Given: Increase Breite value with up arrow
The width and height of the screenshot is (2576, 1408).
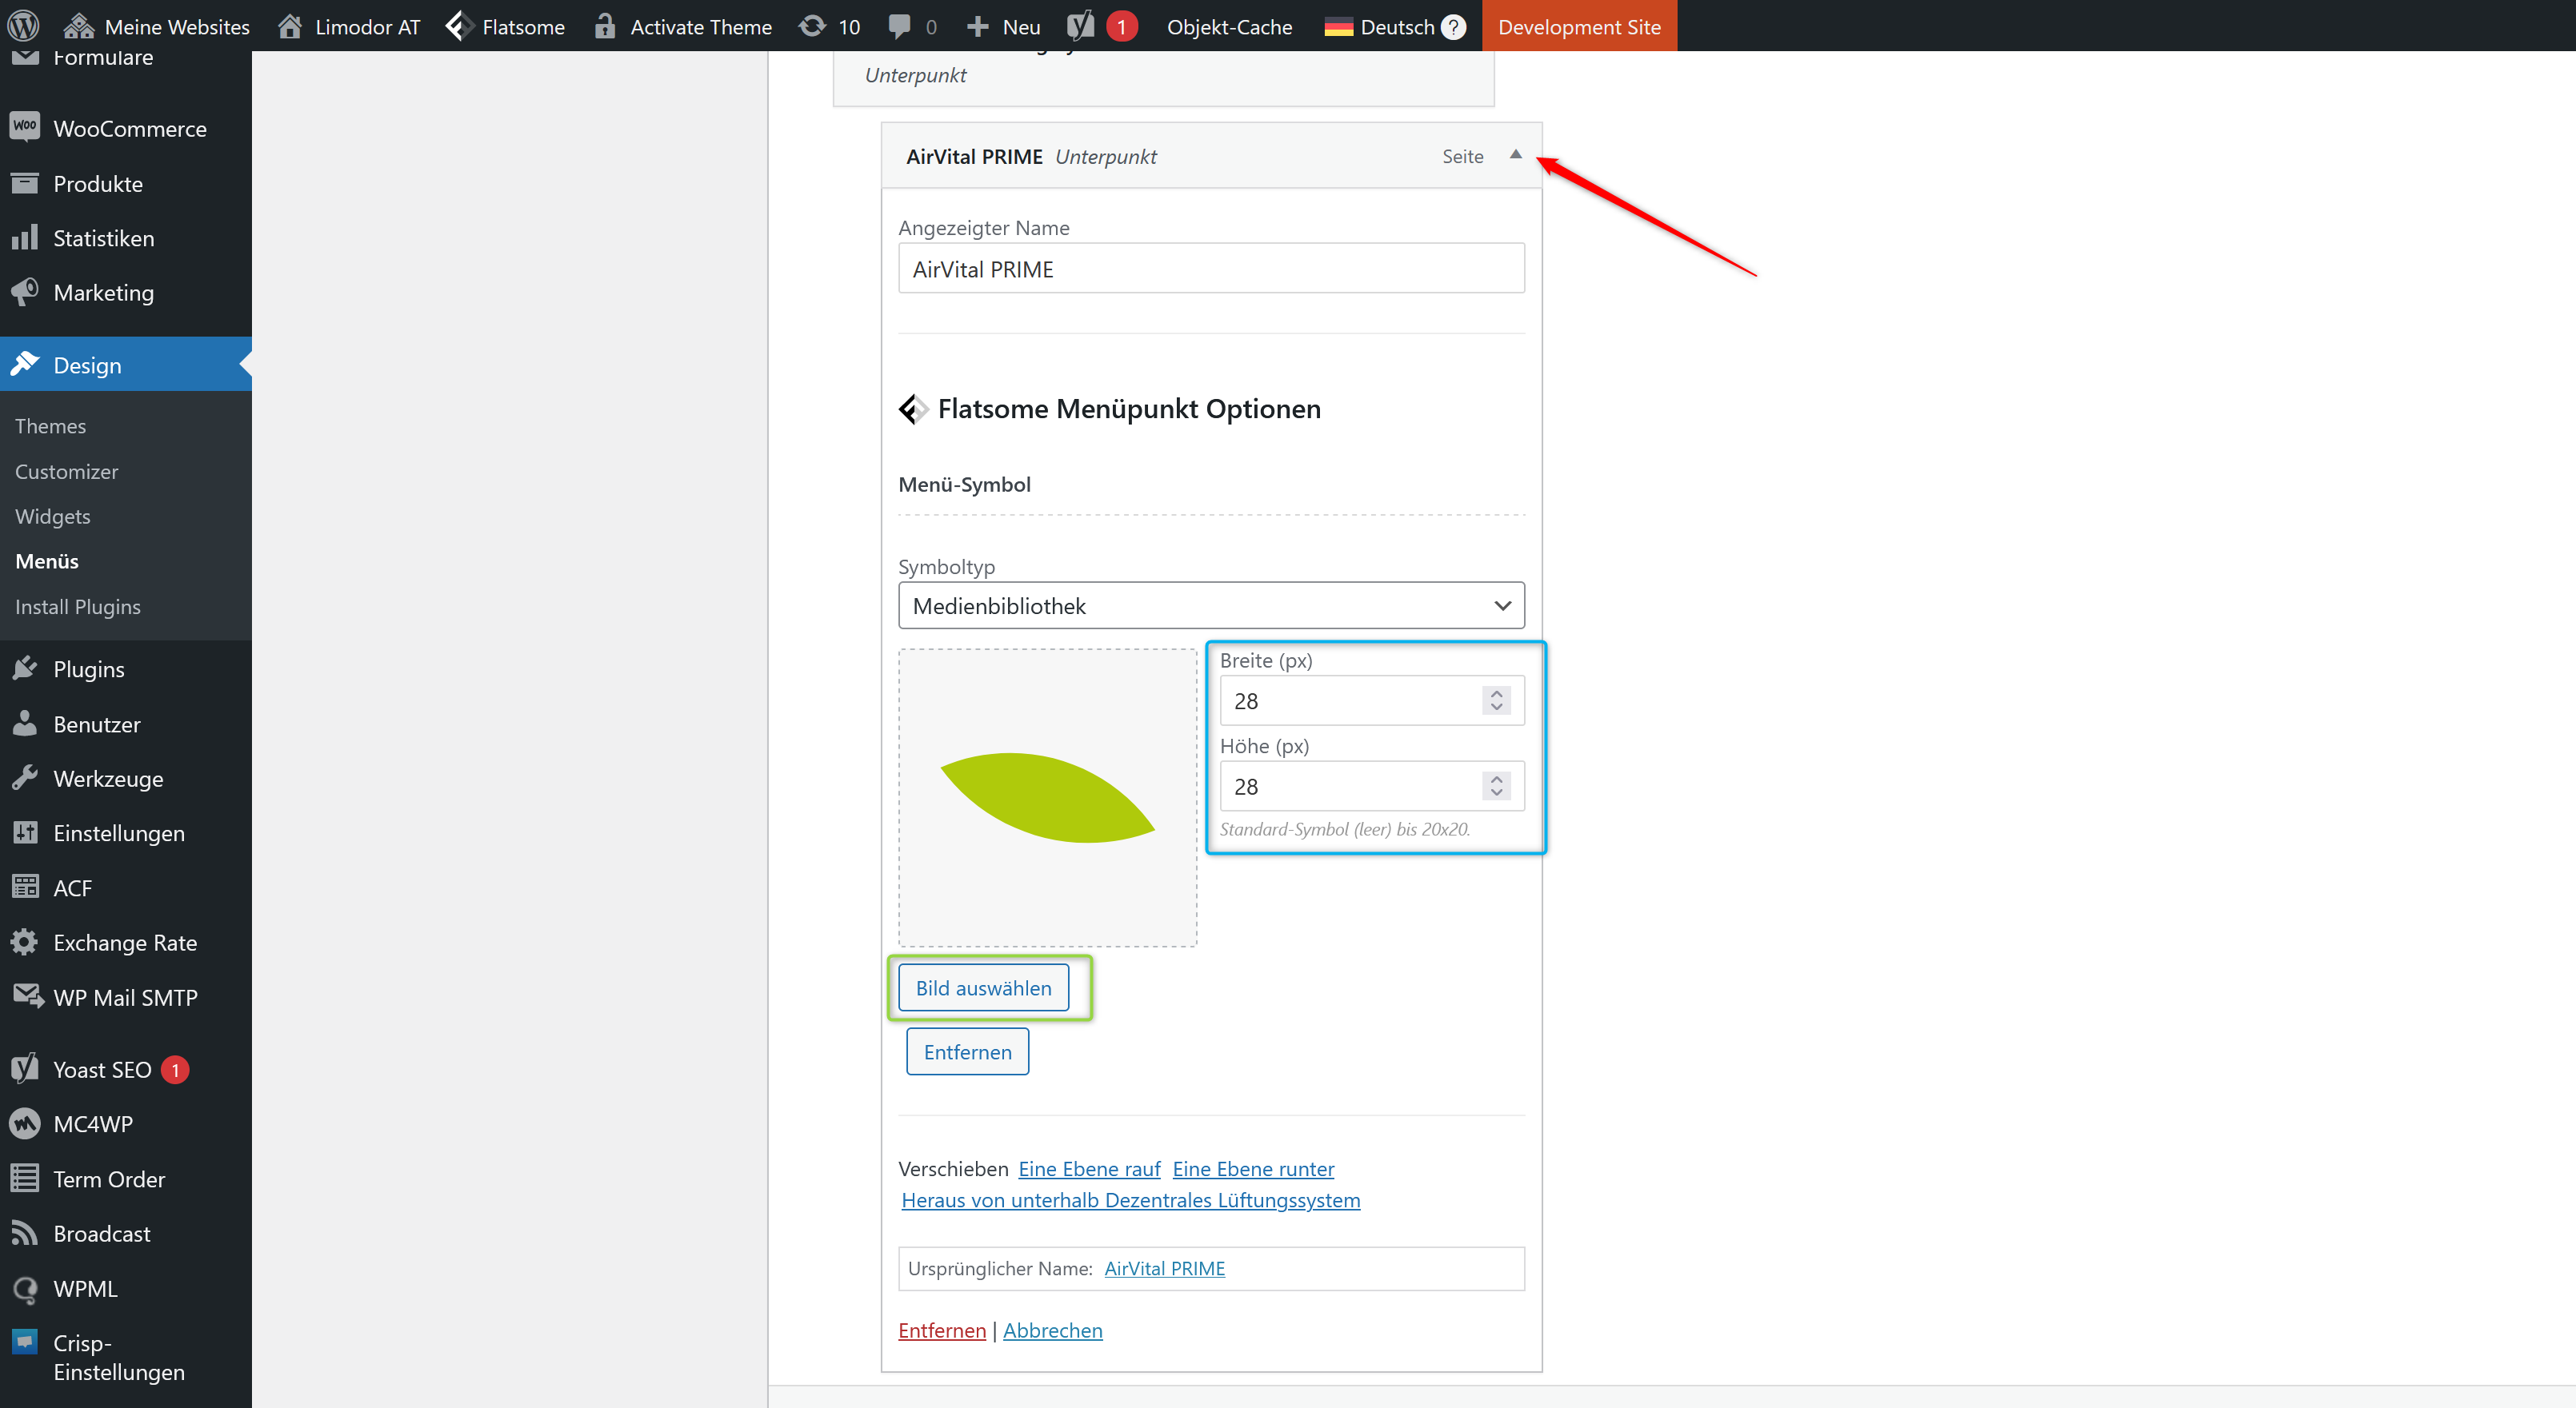Looking at the screenshot, I should coord(1496,692).
